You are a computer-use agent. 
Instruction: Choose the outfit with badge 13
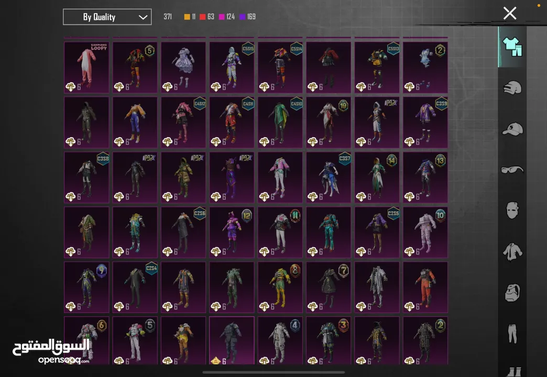point(425,177)
